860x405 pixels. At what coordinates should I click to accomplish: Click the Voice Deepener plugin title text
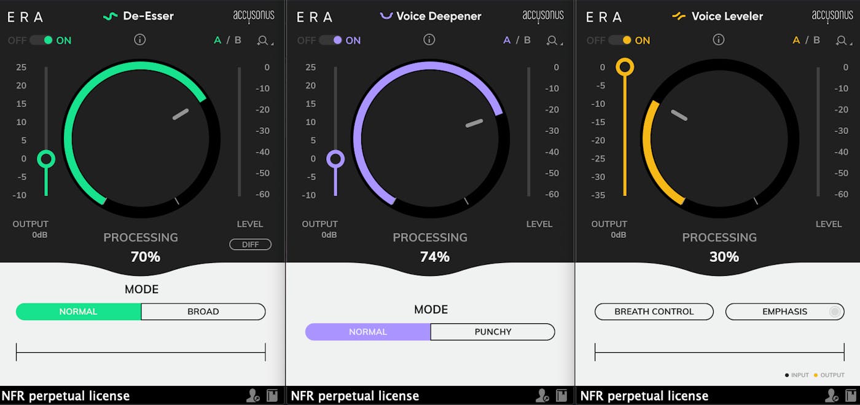click(x=439, y=17)
